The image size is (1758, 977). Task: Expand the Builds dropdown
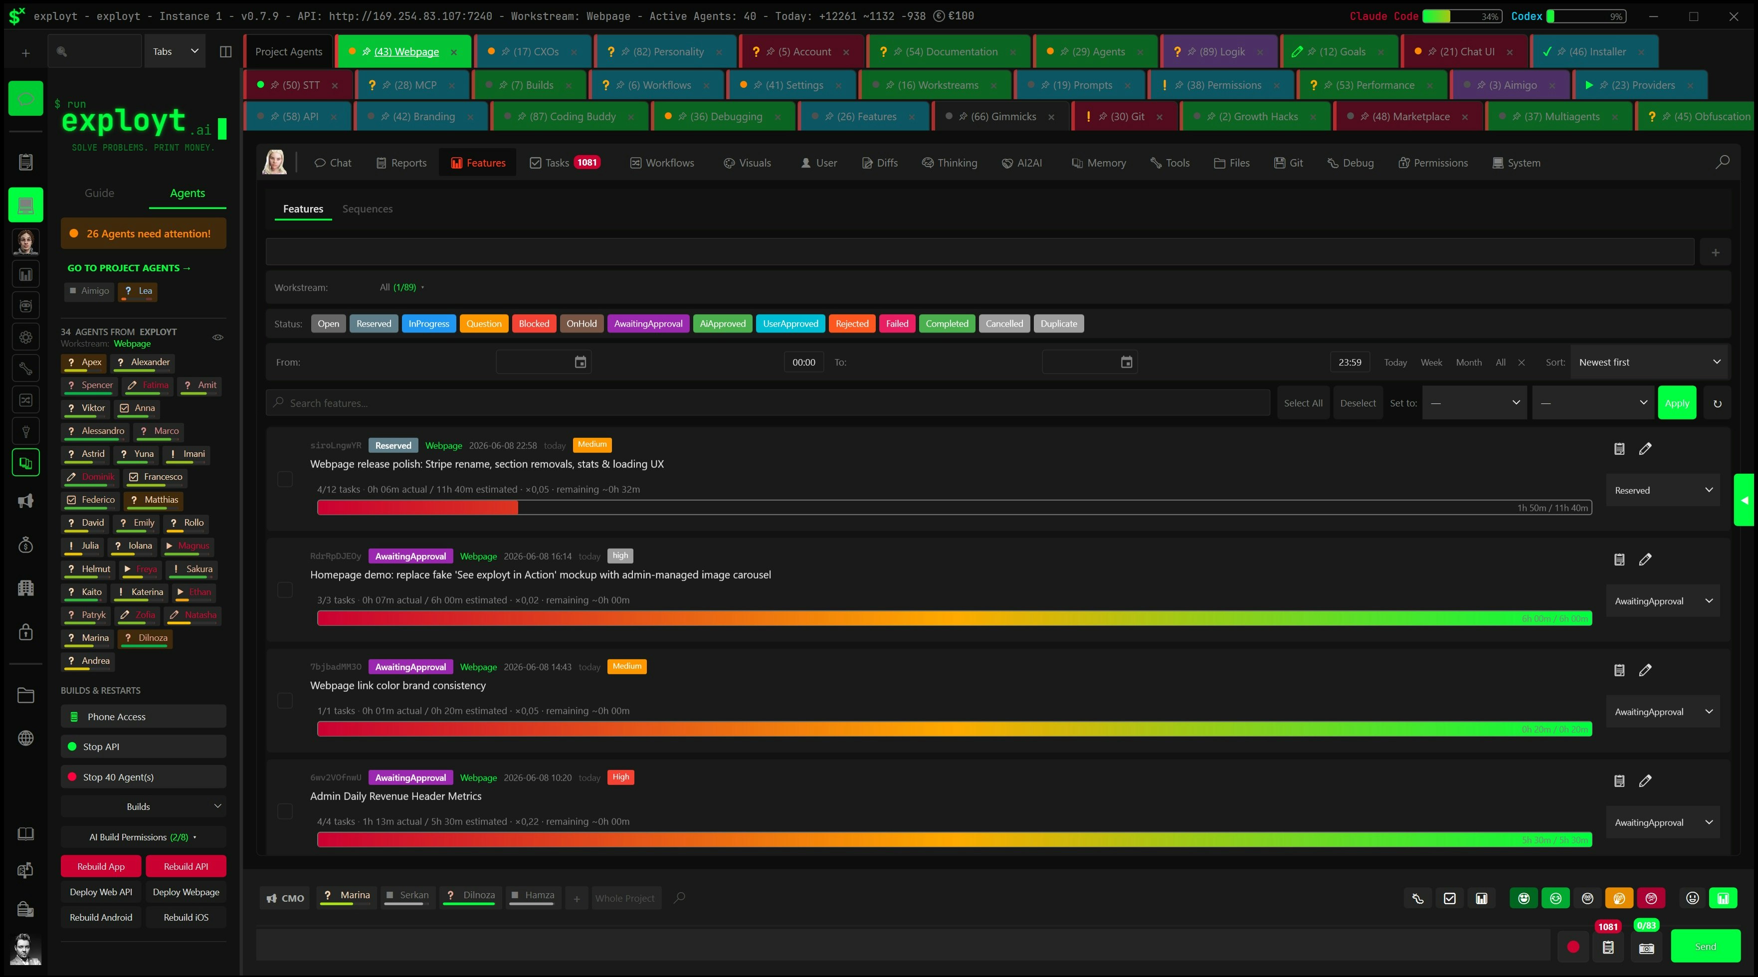(143, 806)
